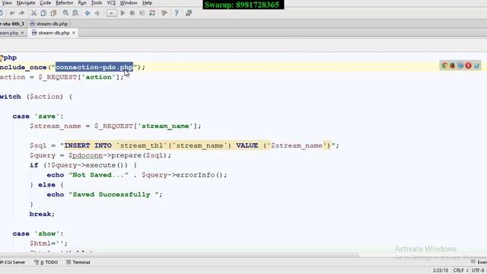Click the last toolbar icon after Help
The width and height of the screenshot is (487, 274).
(x=189, y=13)
